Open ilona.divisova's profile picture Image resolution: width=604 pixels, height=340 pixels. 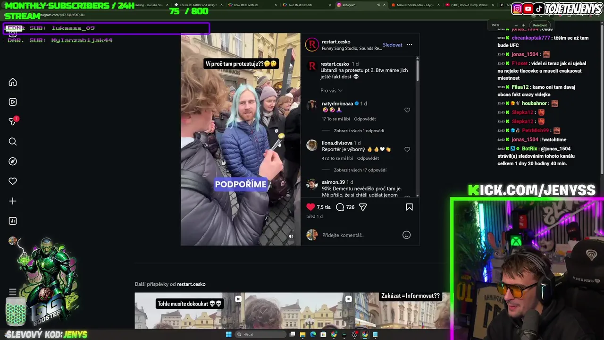click(312, 145)
